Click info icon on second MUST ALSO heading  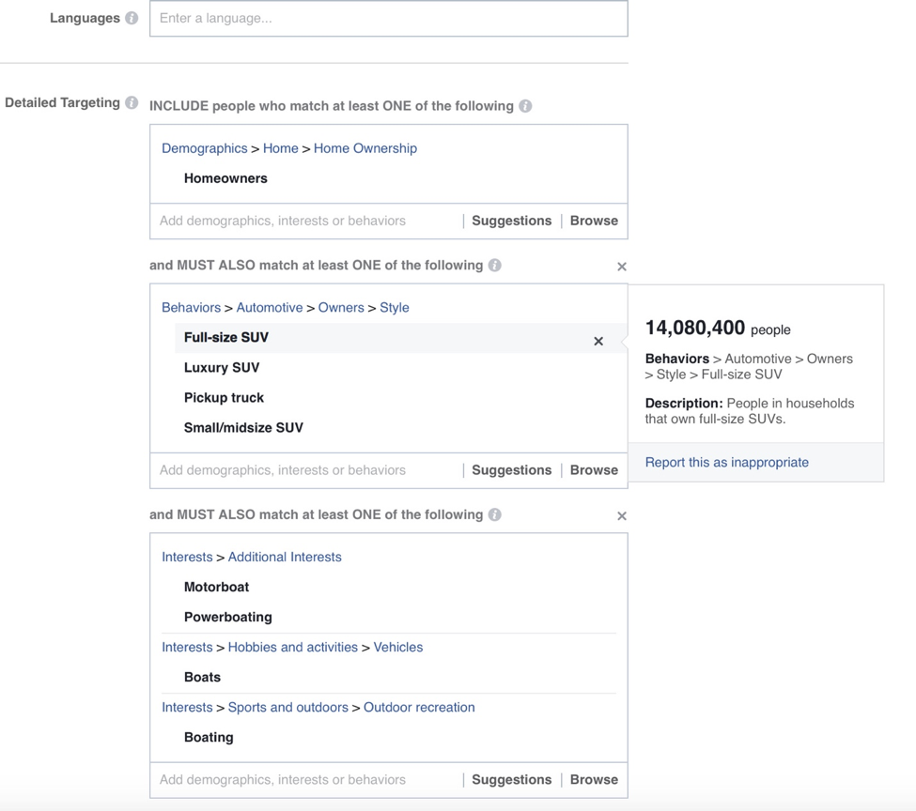pyautogui.click(x=495, y=514)
